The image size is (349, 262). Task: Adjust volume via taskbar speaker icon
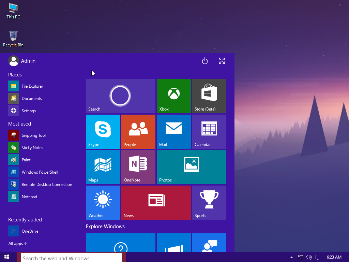(x=309, y=257)
